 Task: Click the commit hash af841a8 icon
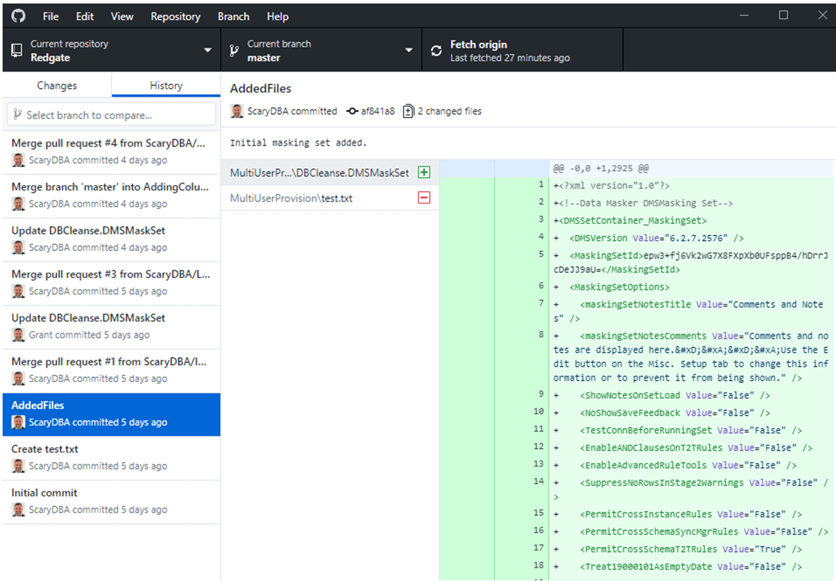[352, 111]
